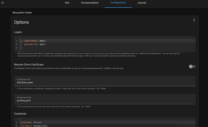This screenshot has width=208, height=127.
Task: Click the folder: mosquitto line
Action: (108, 126)
